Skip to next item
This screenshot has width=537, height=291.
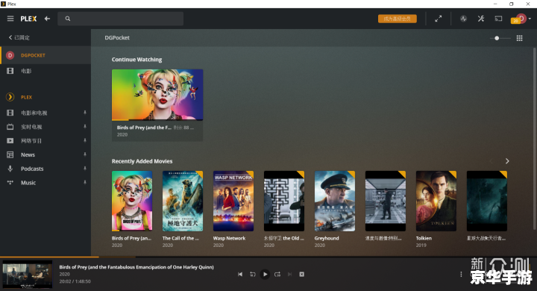pyautogui.click(x=289, y=274)
